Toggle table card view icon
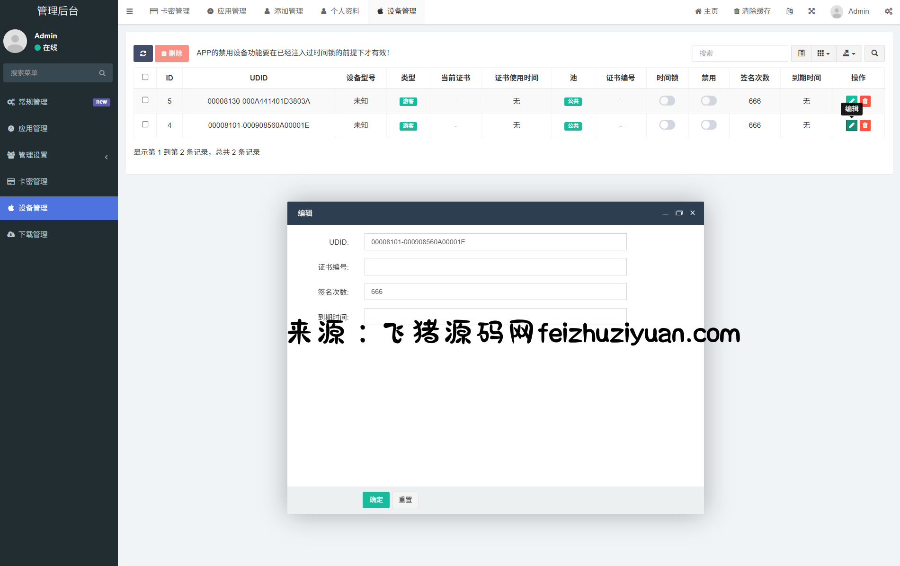This screenshot has width=900, height=566. 801,53
